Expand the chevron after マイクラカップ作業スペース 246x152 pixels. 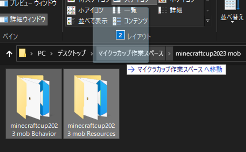click(169, 54)
